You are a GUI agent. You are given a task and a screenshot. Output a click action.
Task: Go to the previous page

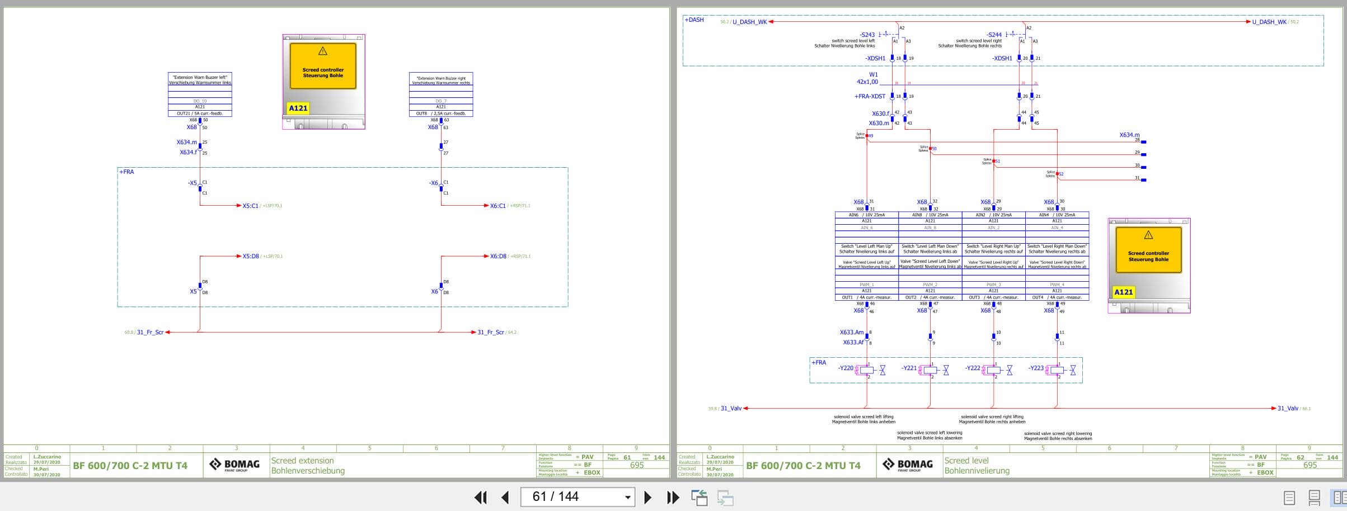point(505,497)
